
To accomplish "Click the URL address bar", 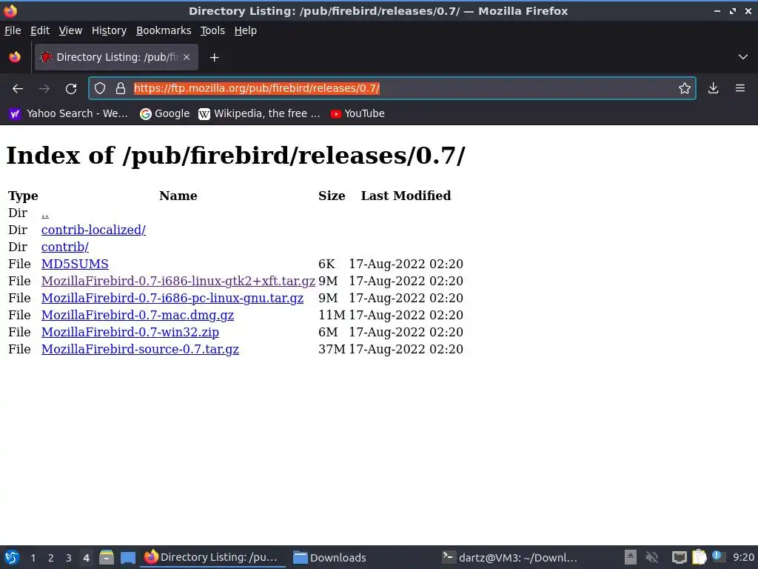I will 392,89.
